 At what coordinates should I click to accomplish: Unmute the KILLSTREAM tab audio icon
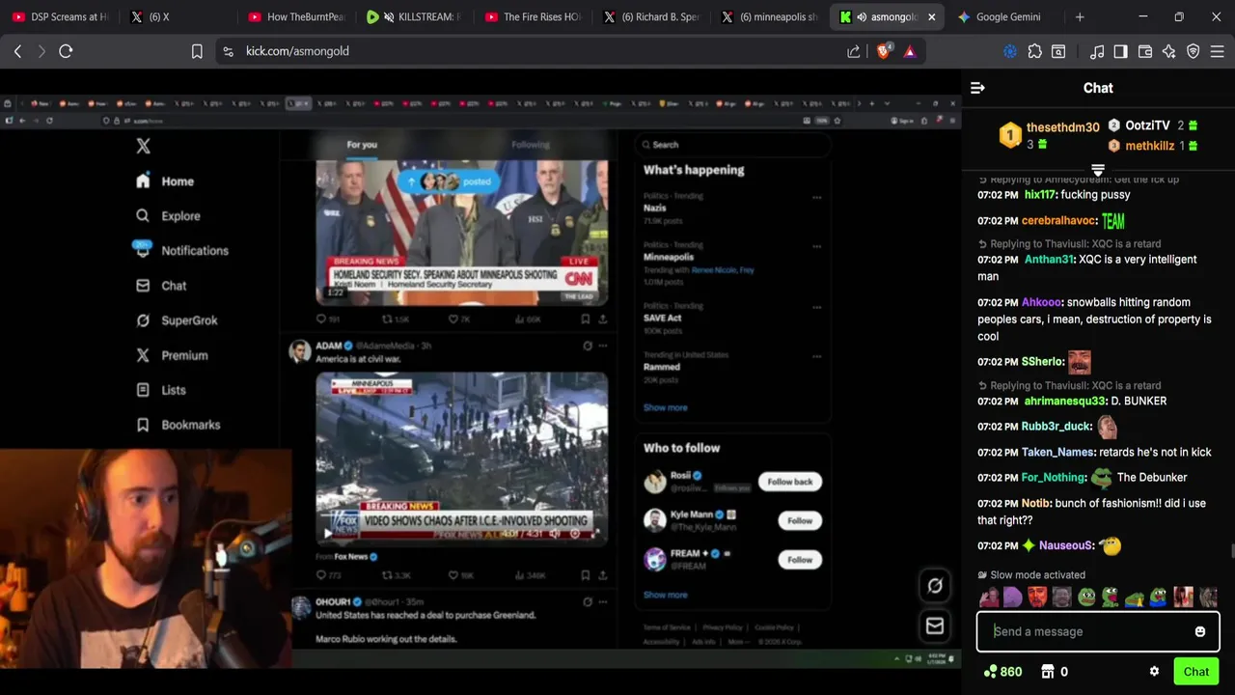[x=389, y=16]
